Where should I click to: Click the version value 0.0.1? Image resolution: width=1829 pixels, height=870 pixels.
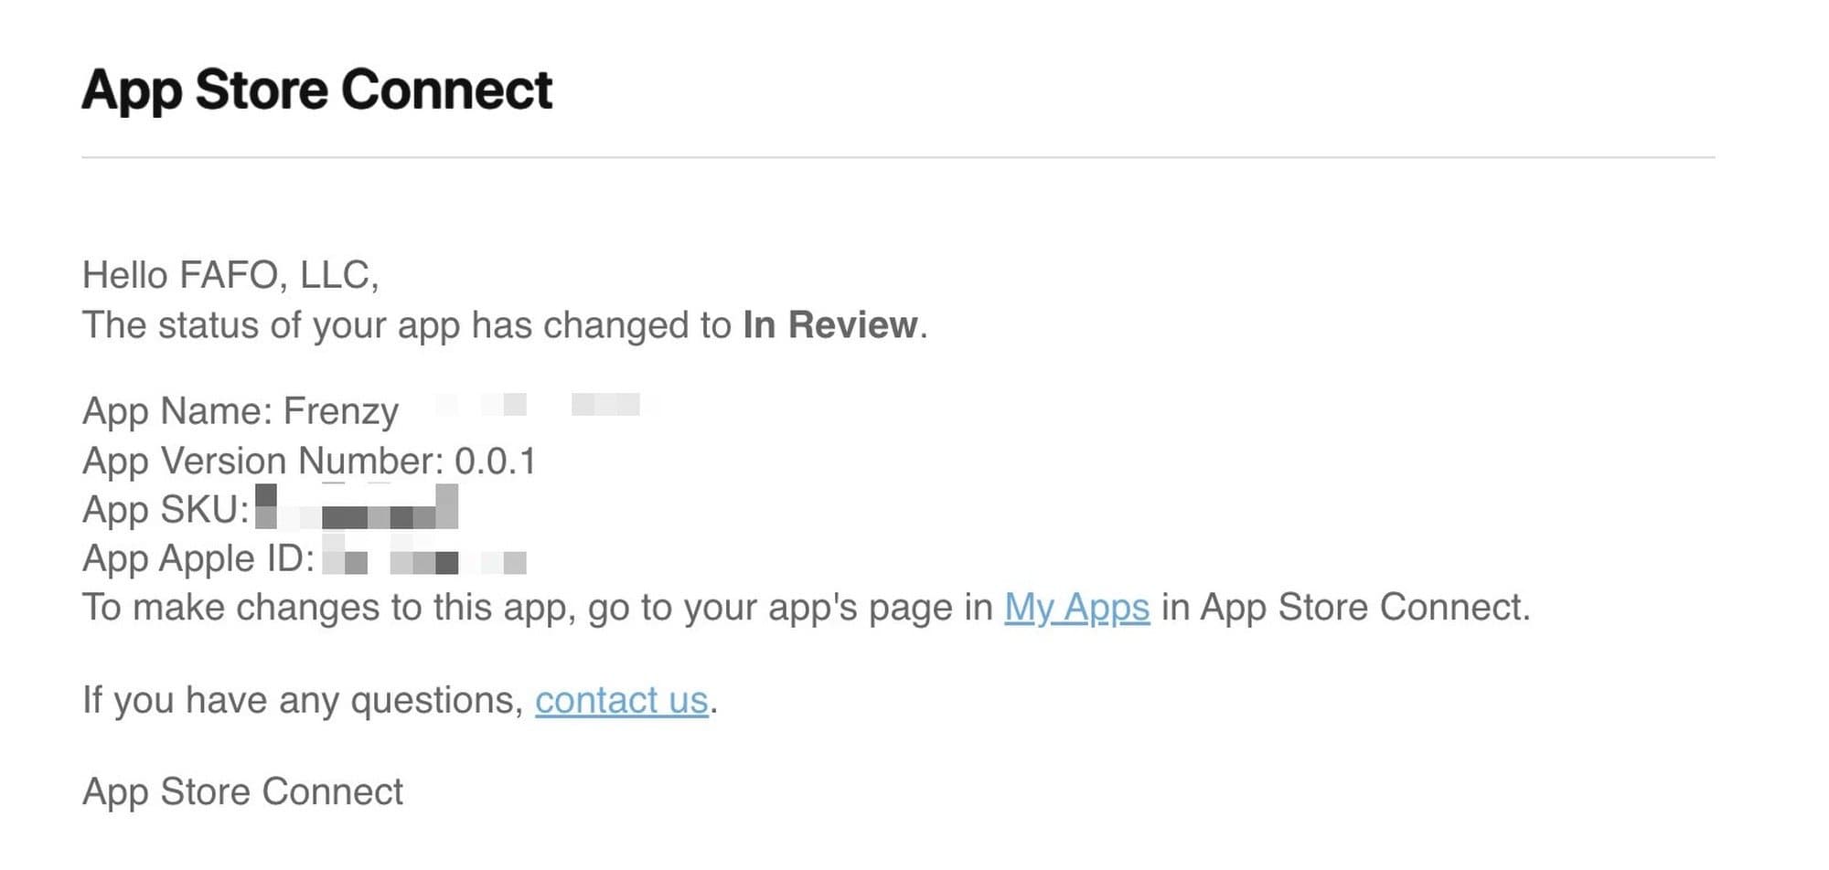495,462
